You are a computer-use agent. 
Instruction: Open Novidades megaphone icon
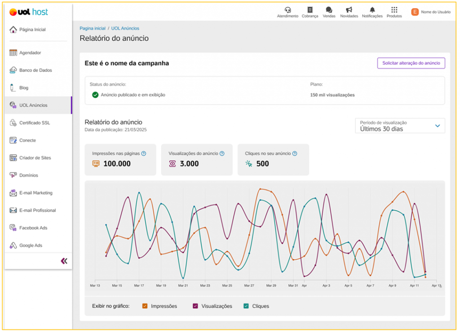click(x=349, y=10)
